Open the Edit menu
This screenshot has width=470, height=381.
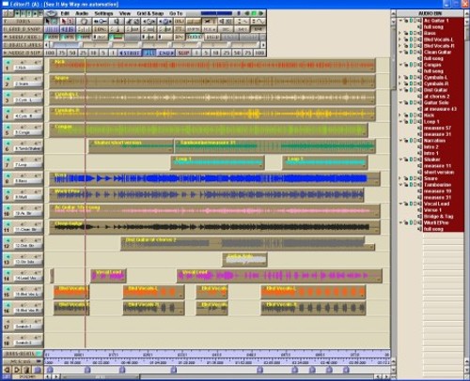(65, 13)
